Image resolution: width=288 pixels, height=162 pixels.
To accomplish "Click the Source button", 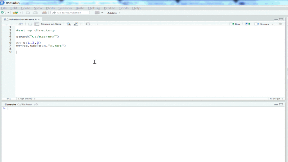I will click(262, 24).
